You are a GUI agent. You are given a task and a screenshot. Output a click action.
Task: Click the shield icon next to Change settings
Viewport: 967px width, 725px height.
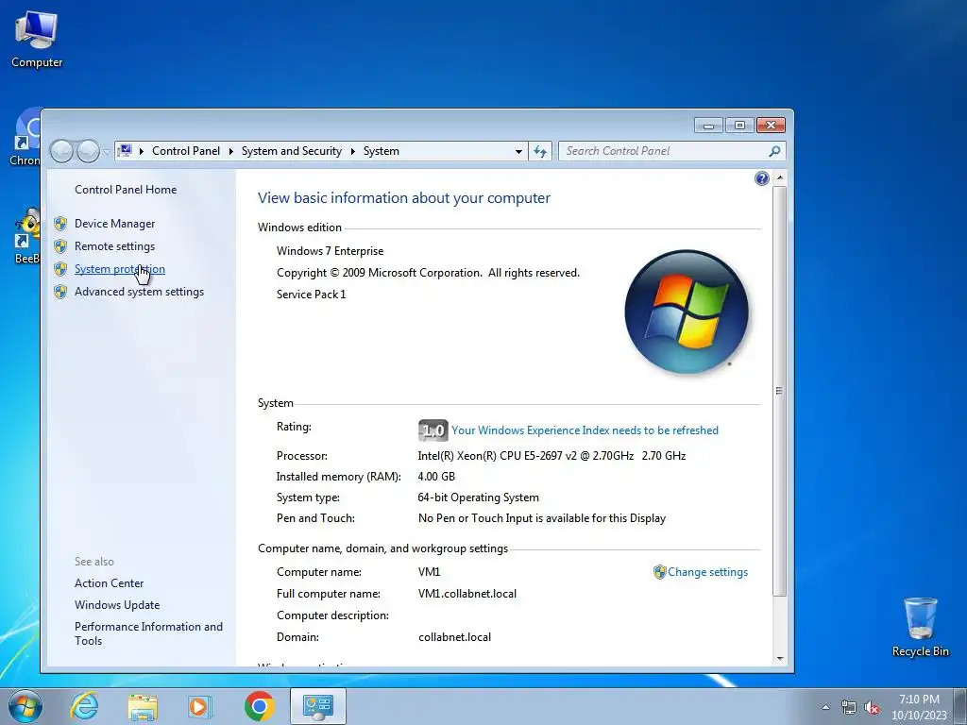tap(659, 572)
